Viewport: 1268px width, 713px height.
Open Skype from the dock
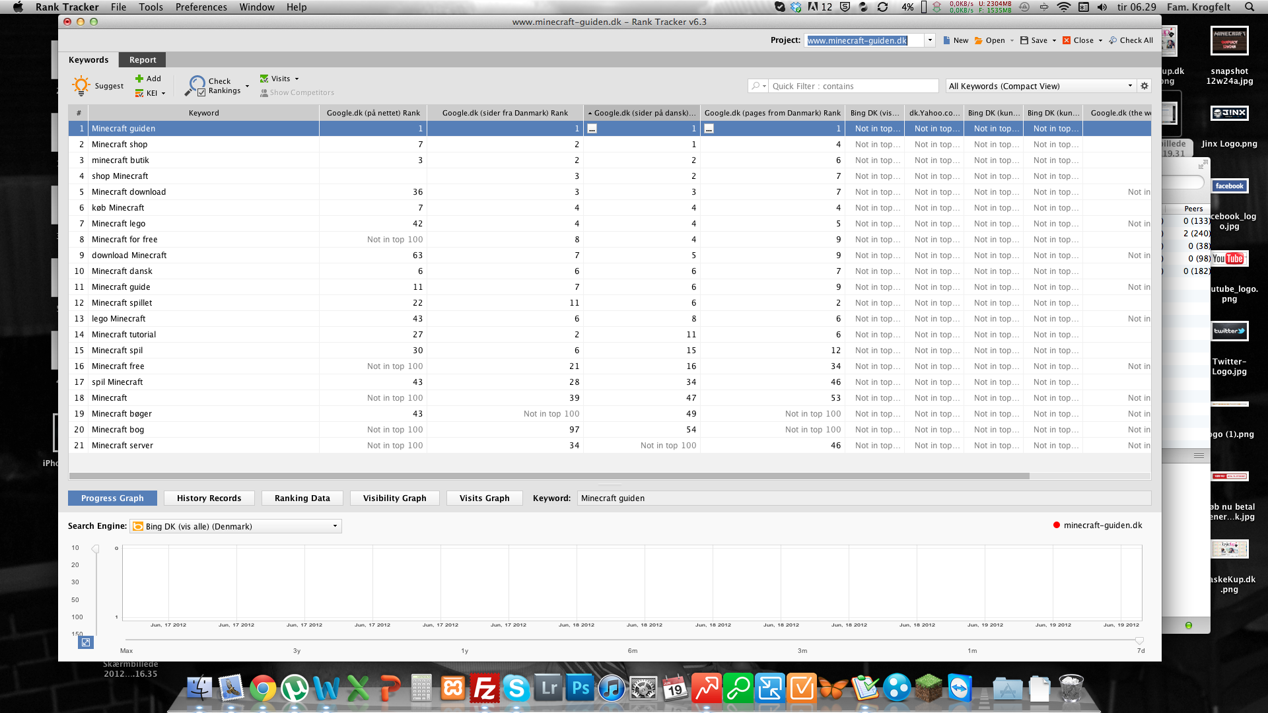[516, 689]
